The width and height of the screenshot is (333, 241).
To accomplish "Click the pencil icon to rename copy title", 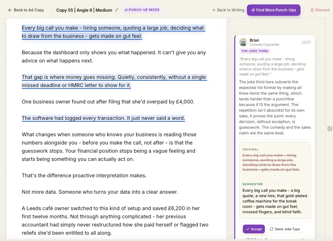I will (116, 10).
